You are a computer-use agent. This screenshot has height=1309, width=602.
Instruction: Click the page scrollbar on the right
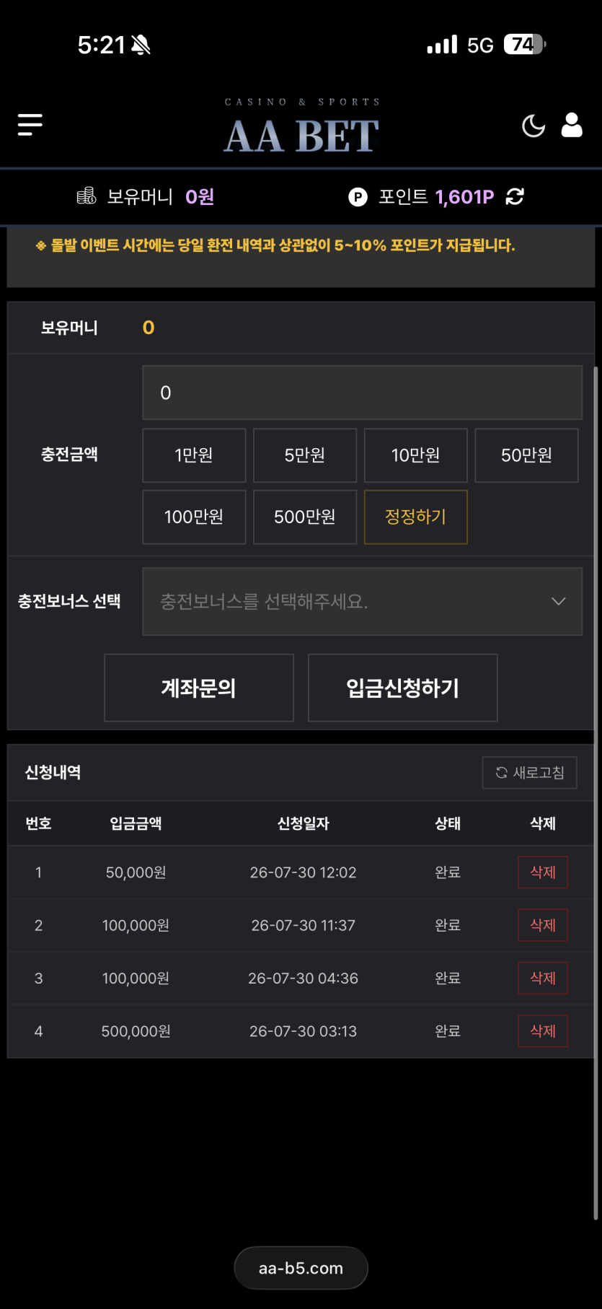coord(596,794)
